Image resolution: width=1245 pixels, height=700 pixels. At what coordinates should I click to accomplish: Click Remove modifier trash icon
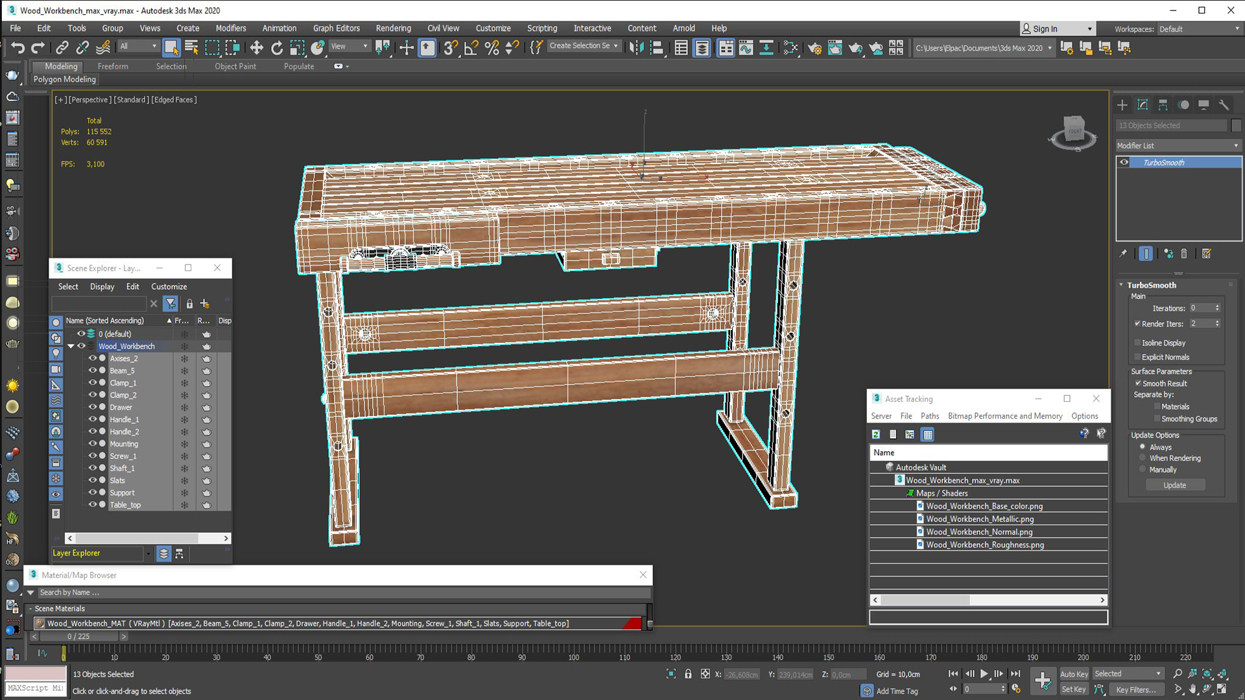[1184, 254]
